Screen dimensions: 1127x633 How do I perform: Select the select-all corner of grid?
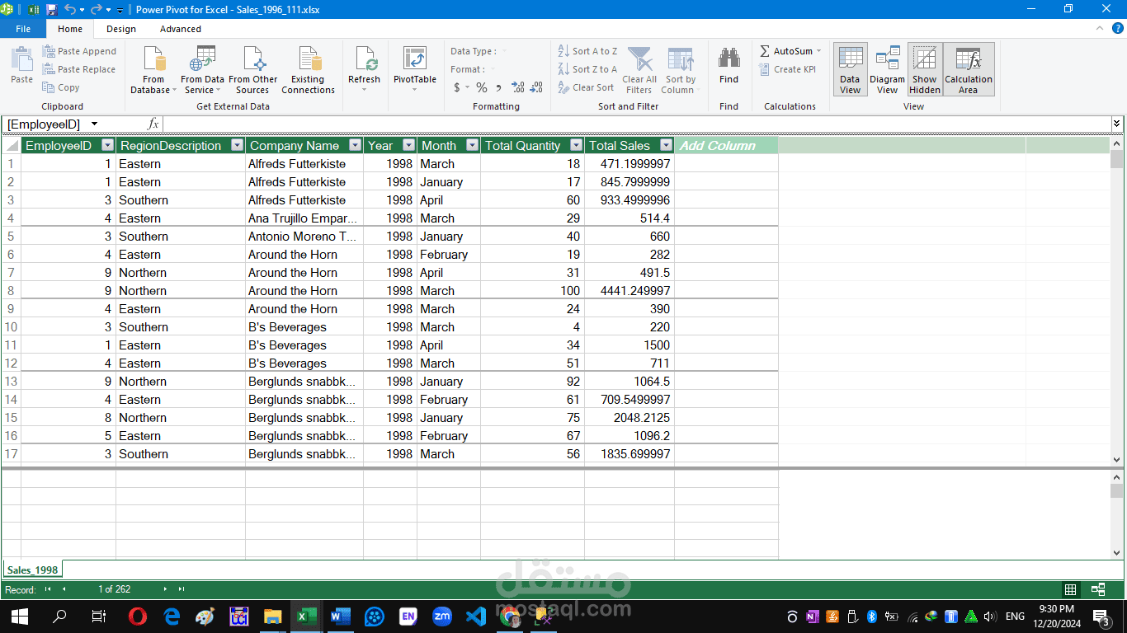[12, 145]
